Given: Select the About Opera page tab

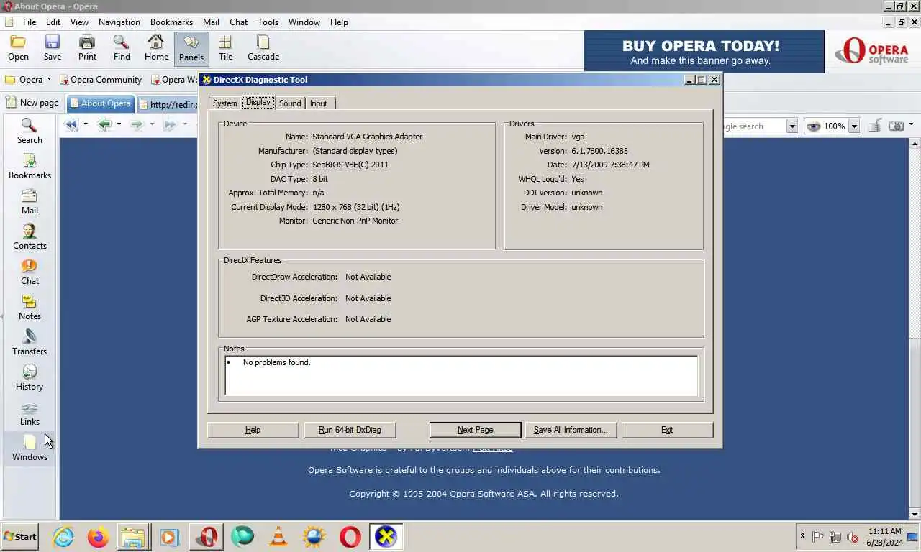Looking at the screenshot, I should click(x=100, y=103).
